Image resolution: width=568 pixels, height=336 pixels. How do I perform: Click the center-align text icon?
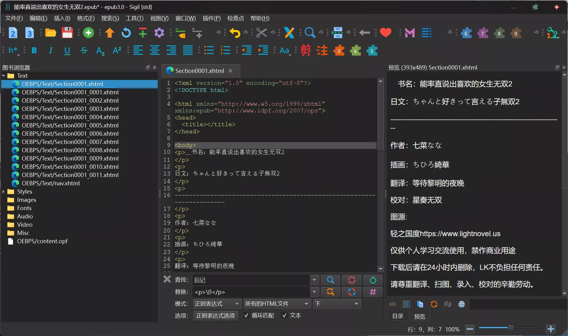155,51
